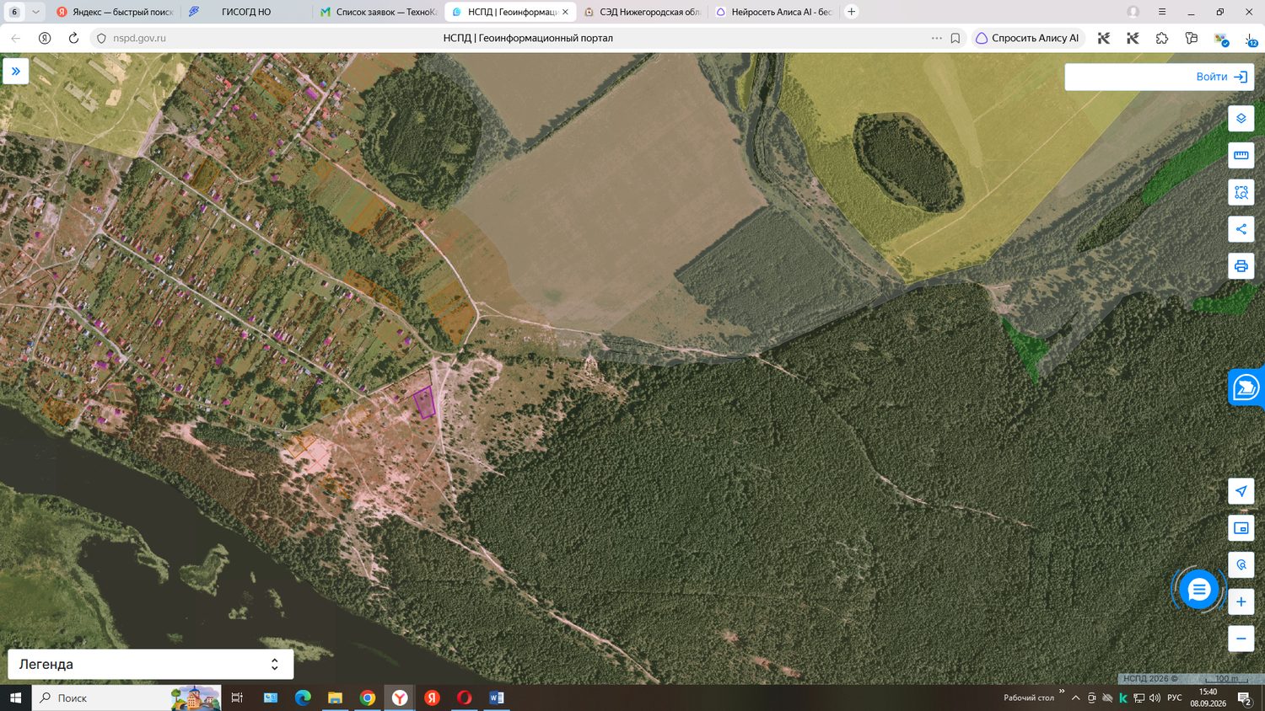Go back to the previous page

(x=16, y=38)
